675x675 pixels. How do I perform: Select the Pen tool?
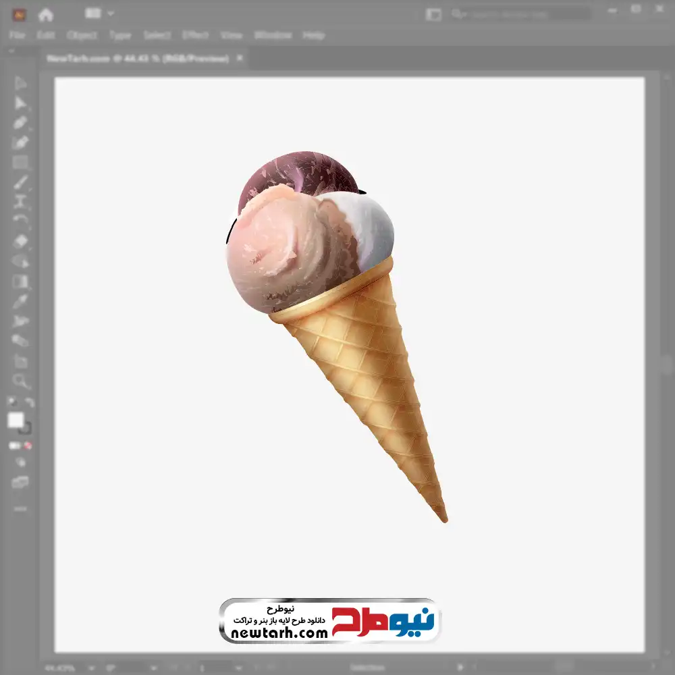[20, 123]
